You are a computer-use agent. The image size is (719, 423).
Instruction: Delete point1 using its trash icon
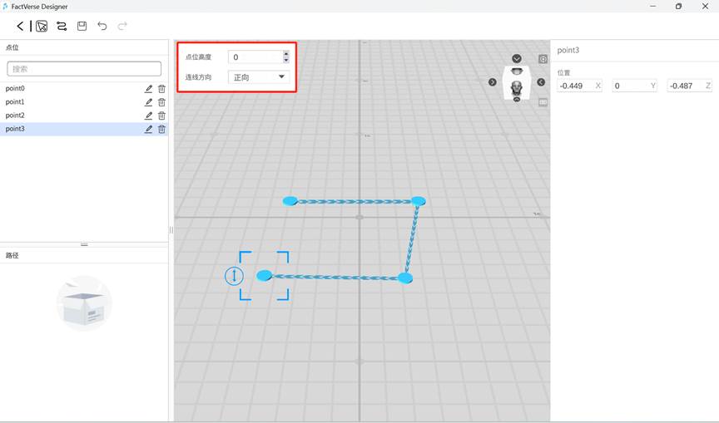click(x=161, y=102)
